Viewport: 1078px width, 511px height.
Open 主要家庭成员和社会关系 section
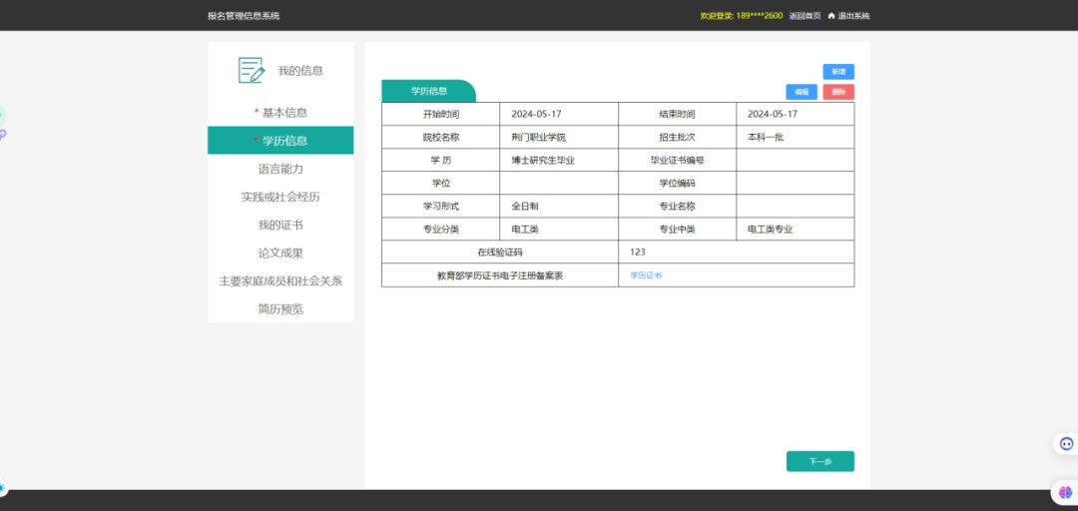click(280, 280)
